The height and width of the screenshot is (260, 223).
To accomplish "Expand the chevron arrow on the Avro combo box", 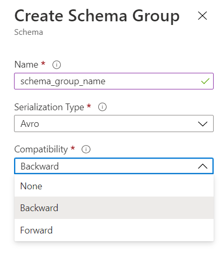I will click(x=203, y=124).
